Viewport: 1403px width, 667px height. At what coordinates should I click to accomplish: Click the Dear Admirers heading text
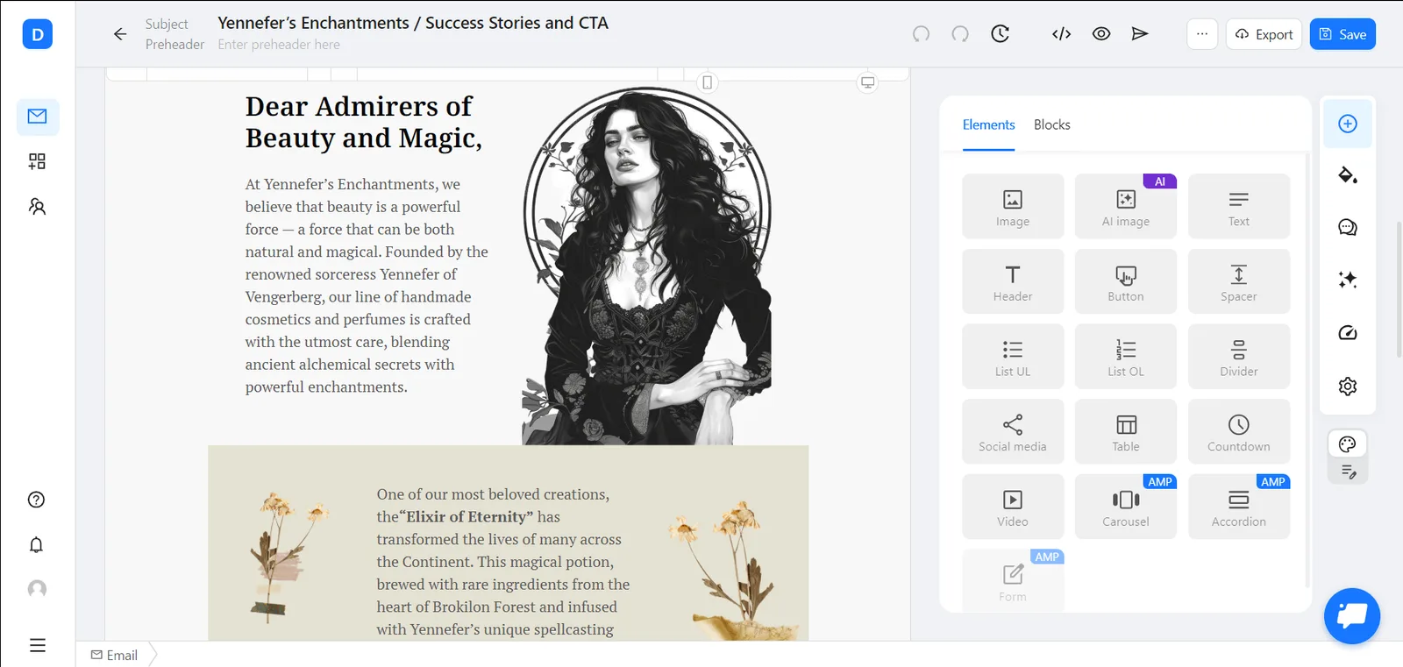coord(363,122)
